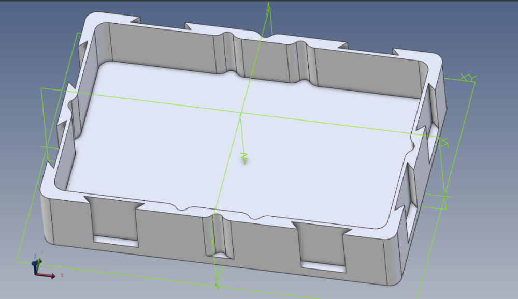Select the center vertical groove on the front wall
518x299 pixels.
[x=218, y=236]
